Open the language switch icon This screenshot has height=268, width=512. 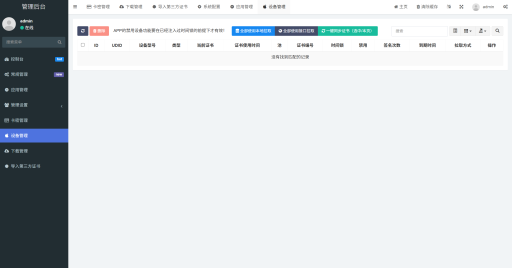[x=448, y=7]
